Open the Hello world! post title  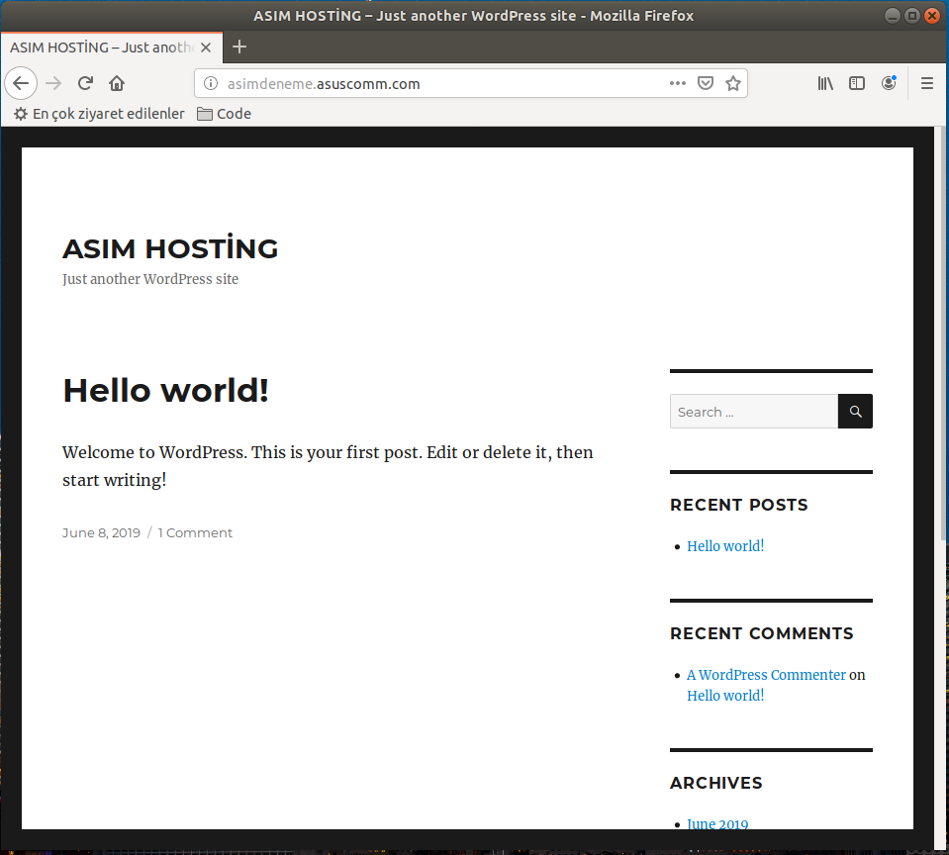point(165,390)
